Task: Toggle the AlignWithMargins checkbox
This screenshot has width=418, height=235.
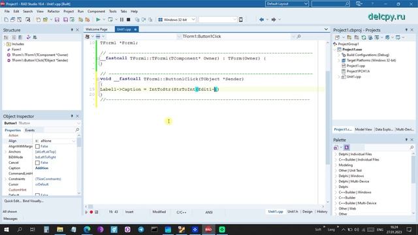Action: click(x=37, y=146)
